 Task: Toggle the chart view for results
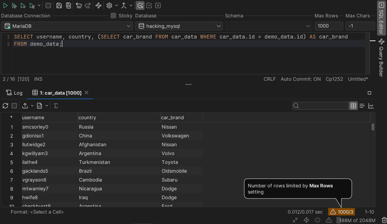(371, 106)
